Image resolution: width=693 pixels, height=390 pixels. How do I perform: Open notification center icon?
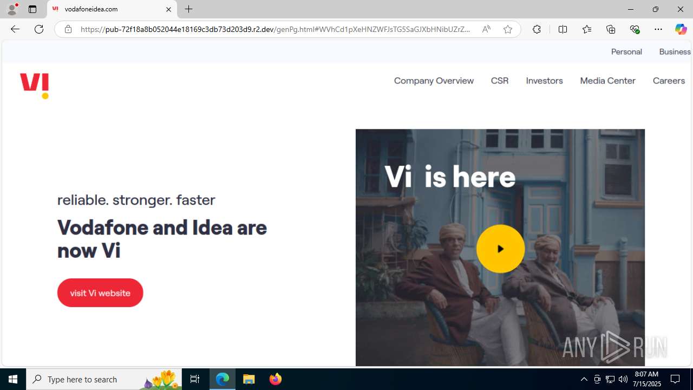pyautogui.click(x=675, y=379)
